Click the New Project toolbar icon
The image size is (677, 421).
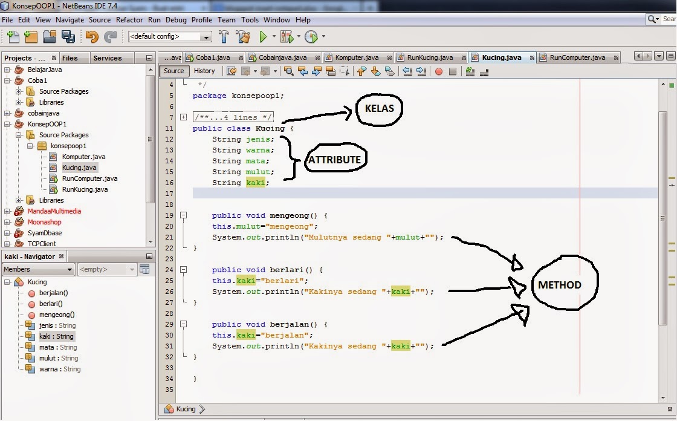click(31, 37)
